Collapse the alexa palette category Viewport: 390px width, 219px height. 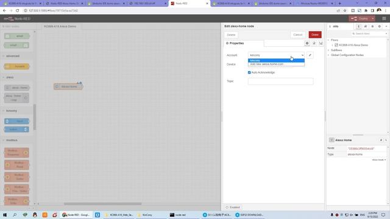[x=10, y=77]
